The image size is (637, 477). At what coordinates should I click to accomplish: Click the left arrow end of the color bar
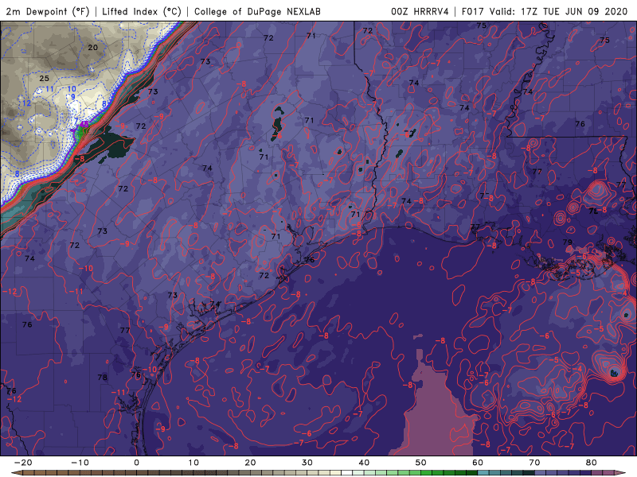[17, 473]
